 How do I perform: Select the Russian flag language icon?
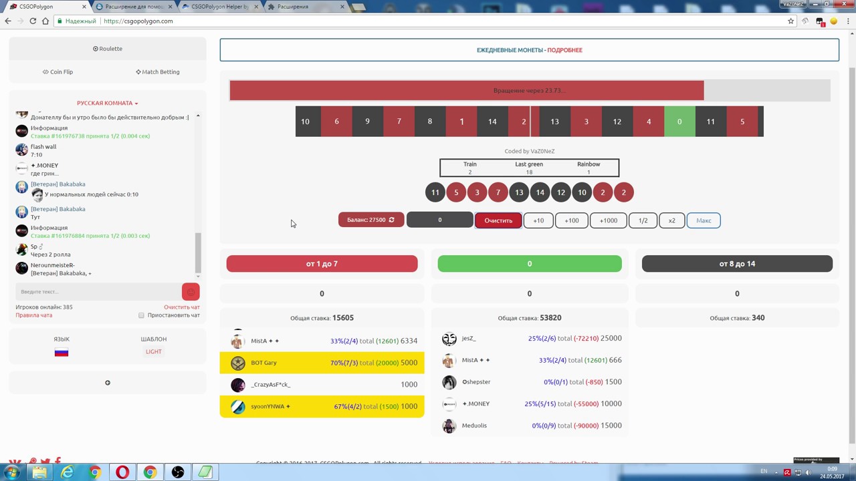point(62,352)
